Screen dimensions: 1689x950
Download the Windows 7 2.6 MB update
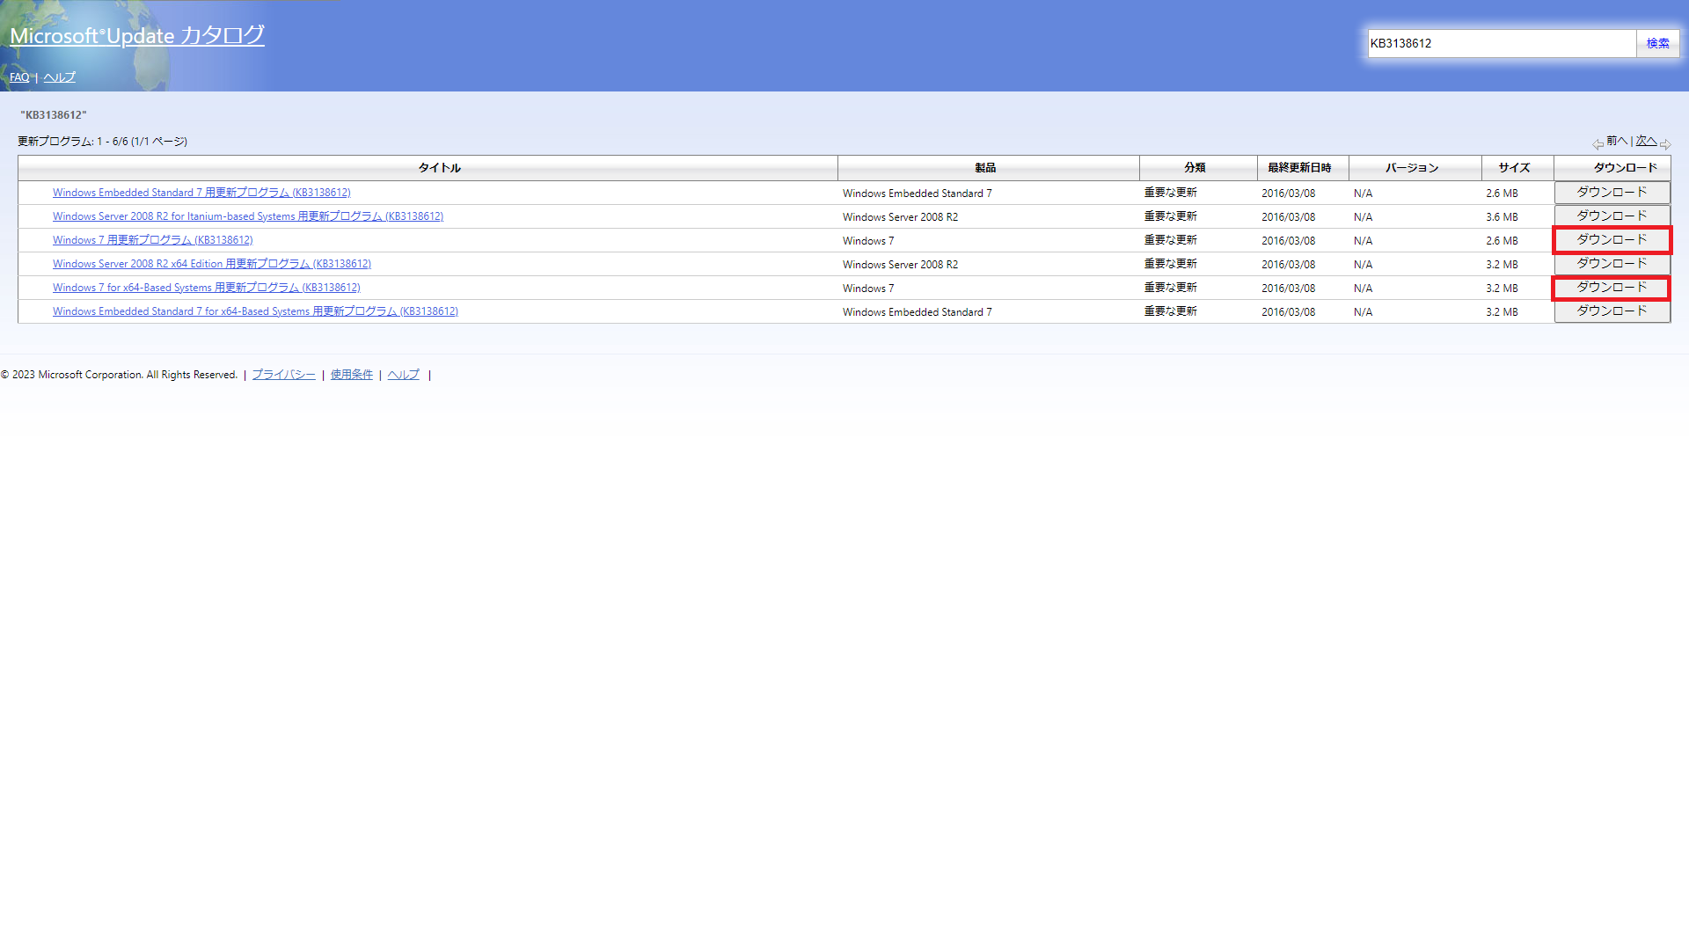[1612, 240]
